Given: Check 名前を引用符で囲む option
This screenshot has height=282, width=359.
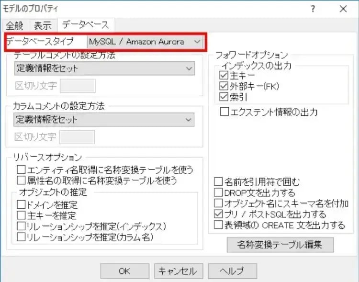Looking at the screenshot, I should click(218, 182).
